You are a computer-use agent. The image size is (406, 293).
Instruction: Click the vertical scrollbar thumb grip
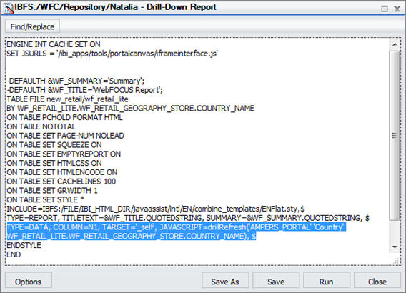(394, 135)
